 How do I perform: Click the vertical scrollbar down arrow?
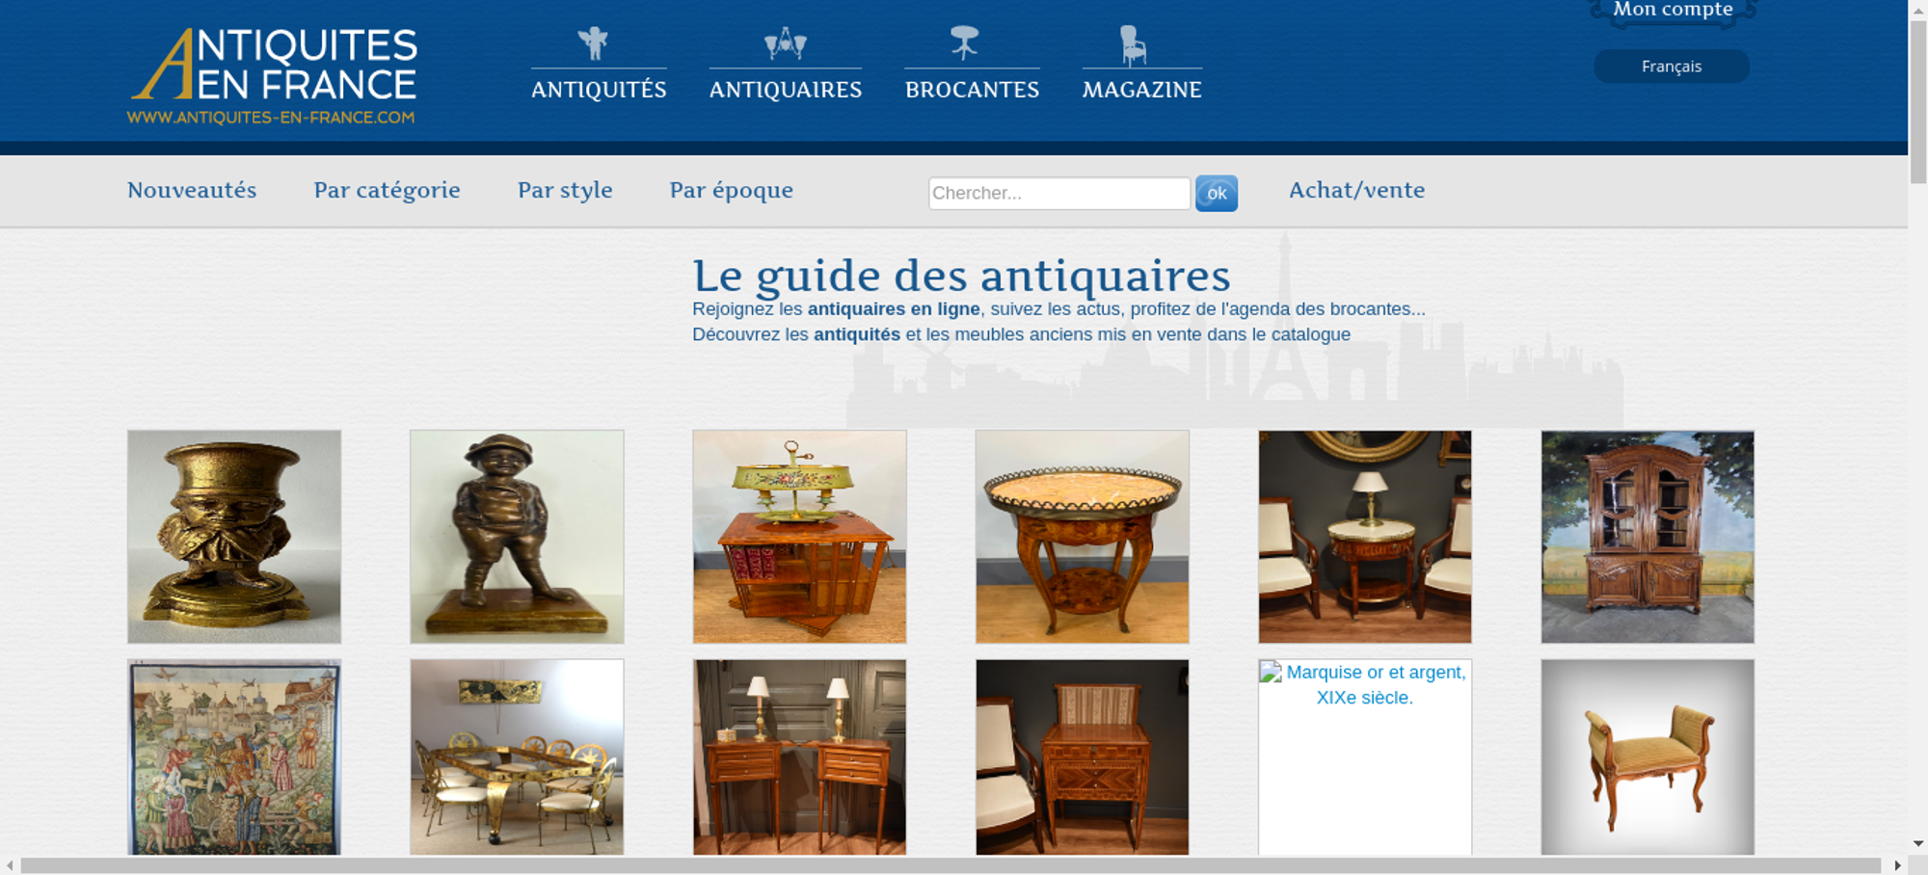(x=1917, y=843)
